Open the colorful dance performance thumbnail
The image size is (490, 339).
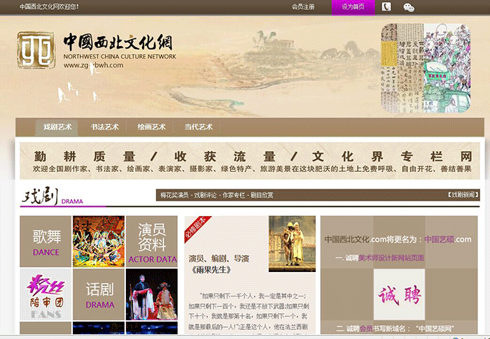99,241
